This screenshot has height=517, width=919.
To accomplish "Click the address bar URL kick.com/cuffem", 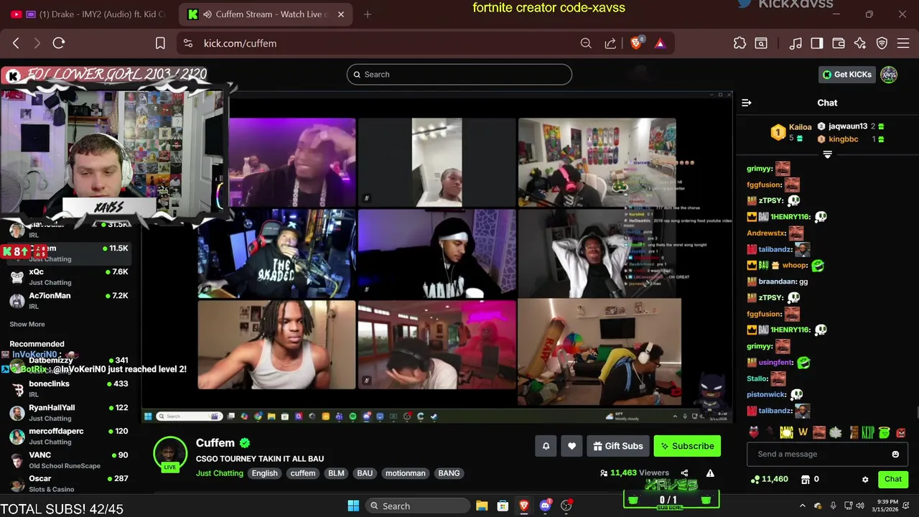I will point(240,43).
